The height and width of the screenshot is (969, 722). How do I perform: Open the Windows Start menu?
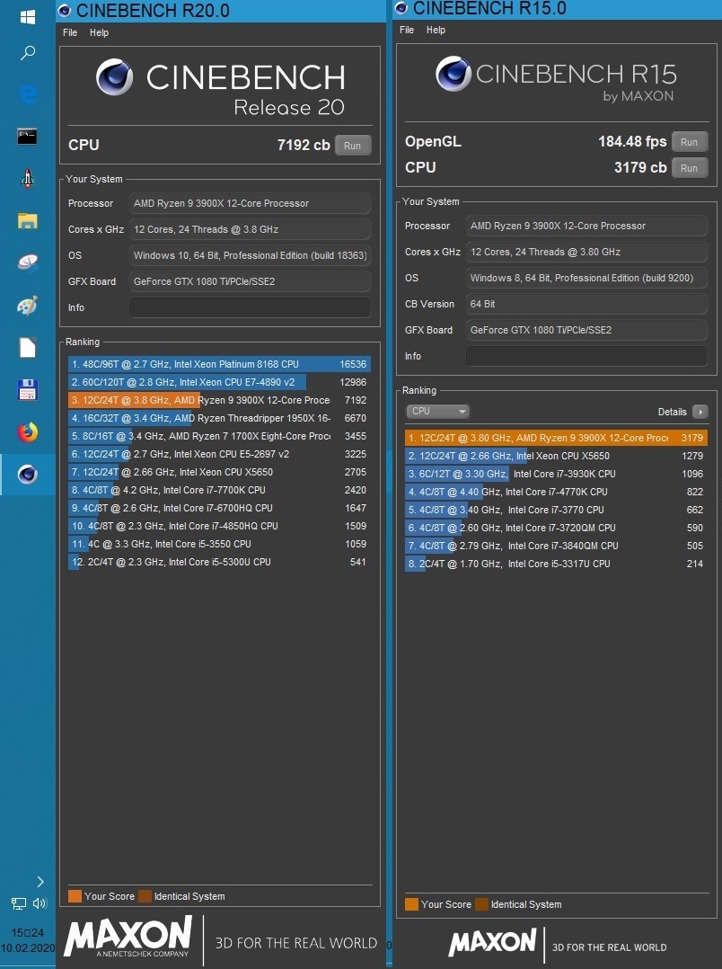tap(27, 17)
